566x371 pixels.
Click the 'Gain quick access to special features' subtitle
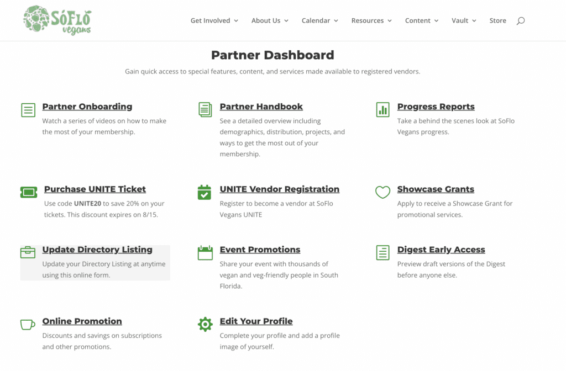(272, 71)
